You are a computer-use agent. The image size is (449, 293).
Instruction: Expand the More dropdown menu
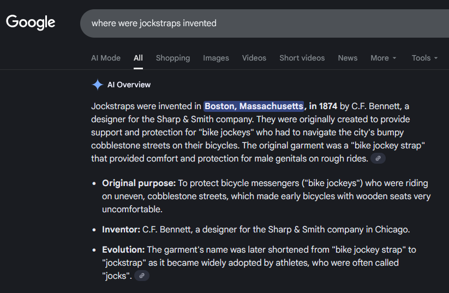pos(383,58)
